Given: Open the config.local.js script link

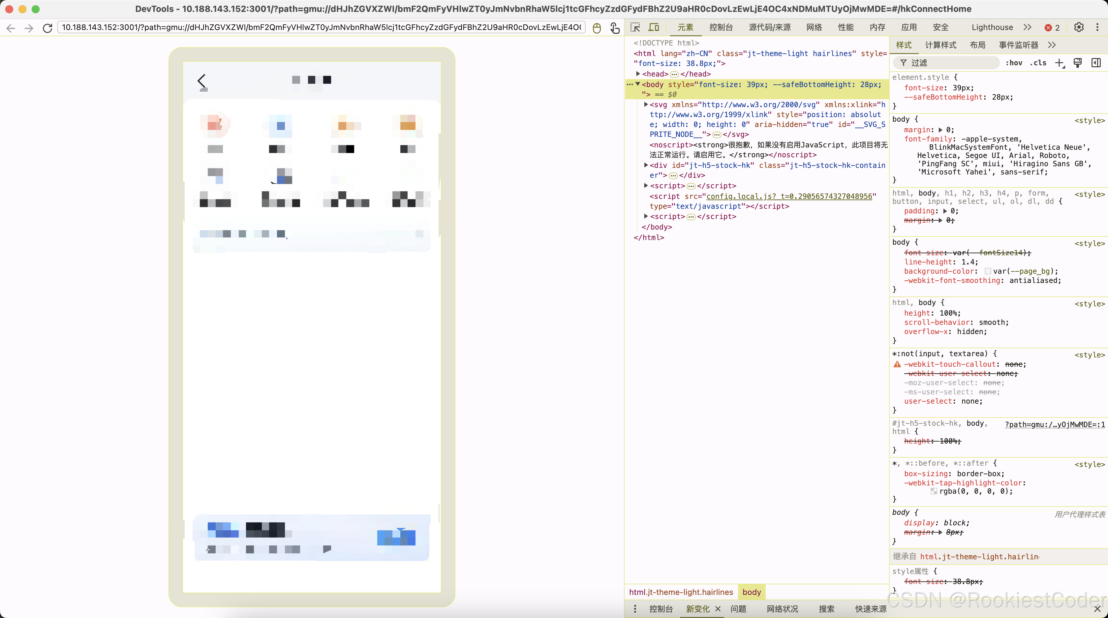Looking at the screenshot, I should (789, 196).
